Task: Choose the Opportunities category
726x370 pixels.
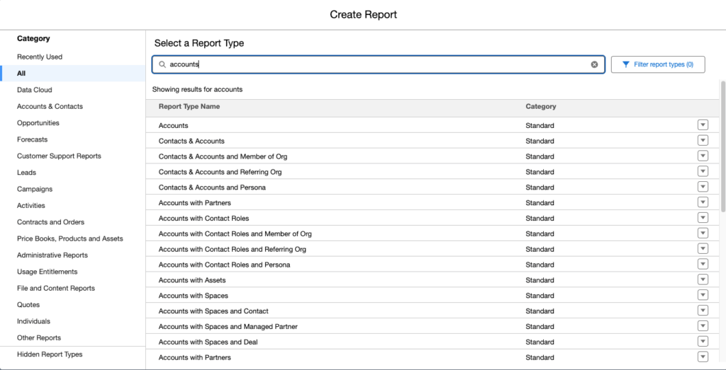Action: click(38, 123)
